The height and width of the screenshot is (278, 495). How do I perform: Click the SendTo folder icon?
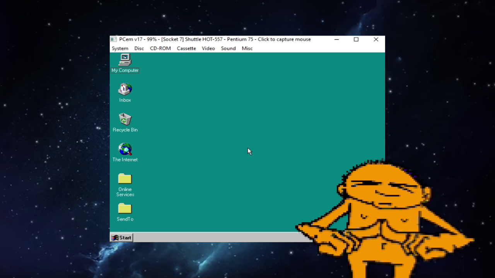coord(125,209)
